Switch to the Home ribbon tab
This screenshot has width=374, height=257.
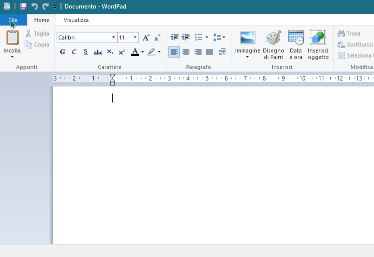[42, 20]
